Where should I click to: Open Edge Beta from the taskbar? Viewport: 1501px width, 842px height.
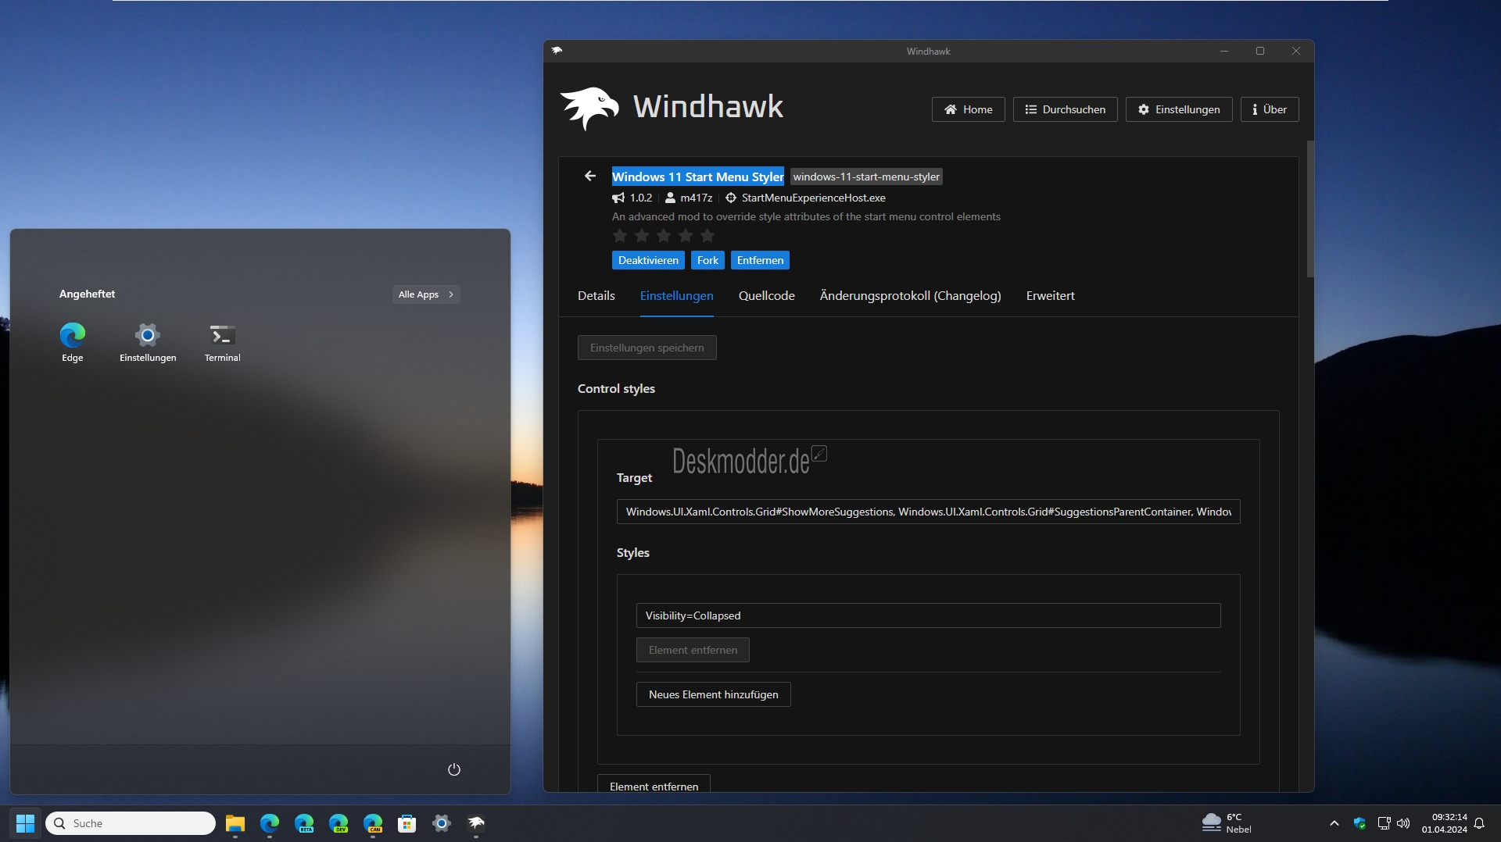[304, 823]
